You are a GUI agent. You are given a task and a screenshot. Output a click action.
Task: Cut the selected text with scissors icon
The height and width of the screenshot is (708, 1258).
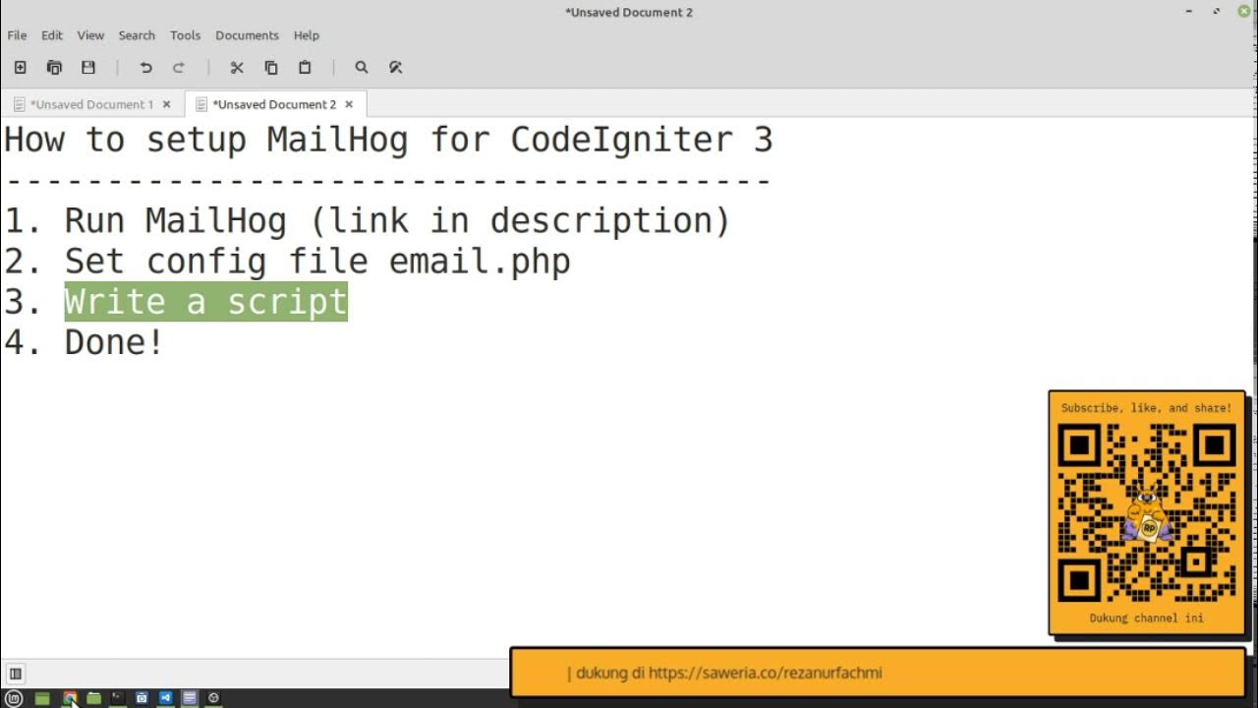pos(237,68)
